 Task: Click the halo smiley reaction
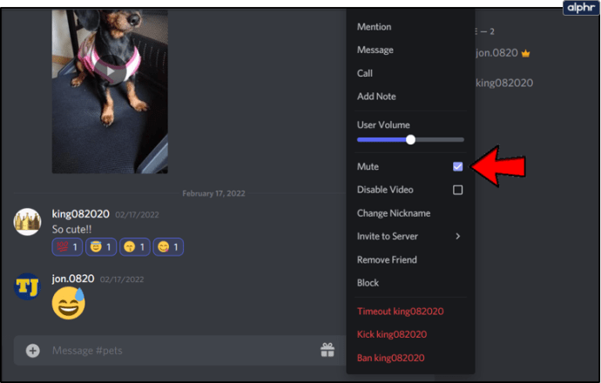(x=101, y=247)
